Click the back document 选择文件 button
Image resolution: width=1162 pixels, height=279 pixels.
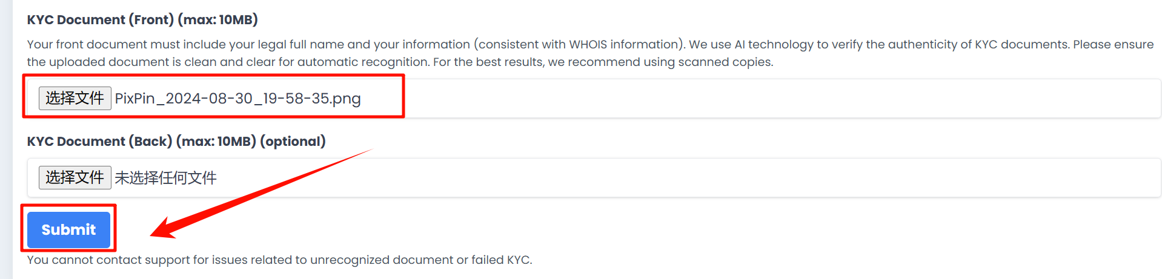[75, 177]
